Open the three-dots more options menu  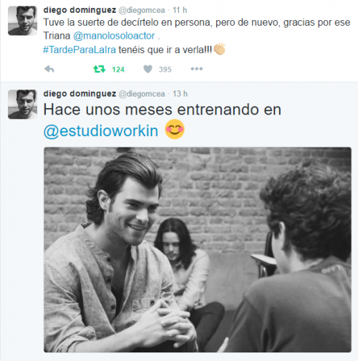197,69
